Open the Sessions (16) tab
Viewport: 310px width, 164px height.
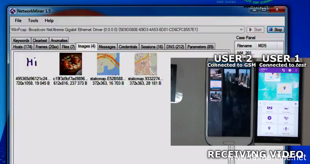coord(152,47)
